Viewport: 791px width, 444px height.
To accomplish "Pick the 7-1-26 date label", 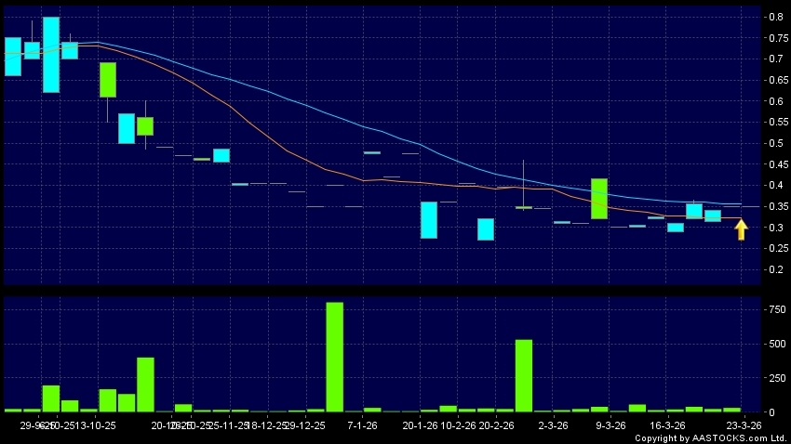I will (362, 424).
